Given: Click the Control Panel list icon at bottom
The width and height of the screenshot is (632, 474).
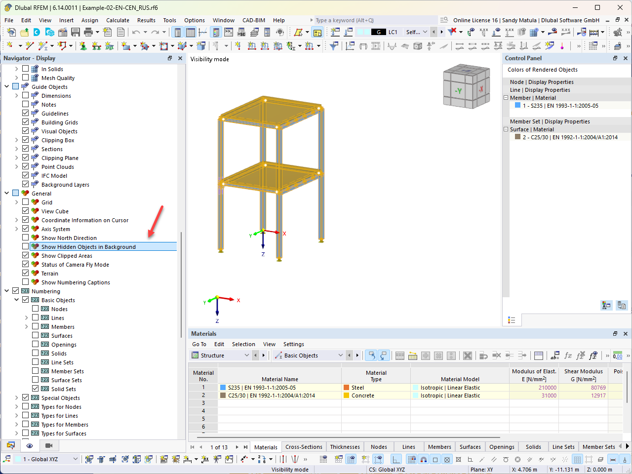Looking at the screenshot, I should point(512,320).
